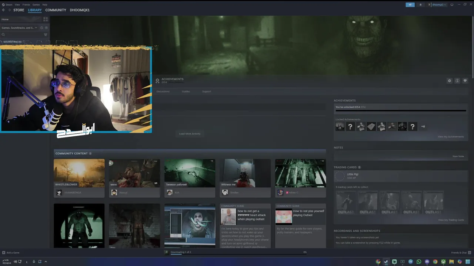Click View My Achievements link

point(451,137)
